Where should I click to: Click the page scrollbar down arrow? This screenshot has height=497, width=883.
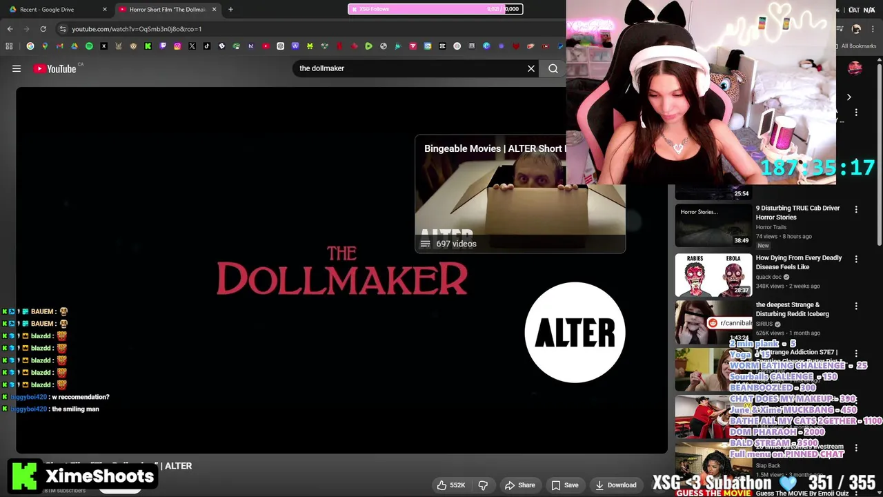coord(879,492)
